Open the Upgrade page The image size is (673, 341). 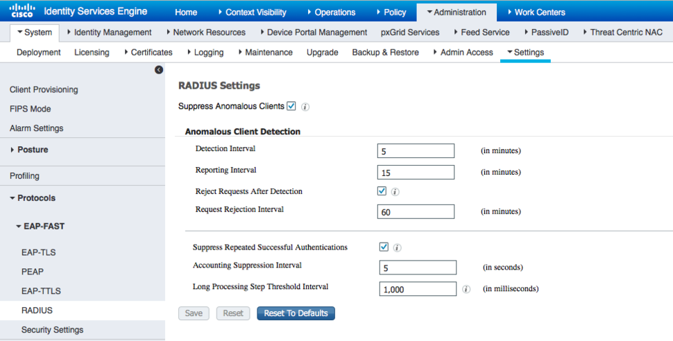[x=323, y=53]
